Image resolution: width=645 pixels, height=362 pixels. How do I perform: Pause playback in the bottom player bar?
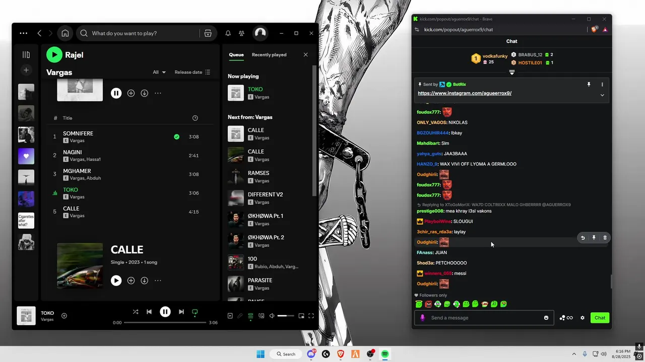(165, 312)
